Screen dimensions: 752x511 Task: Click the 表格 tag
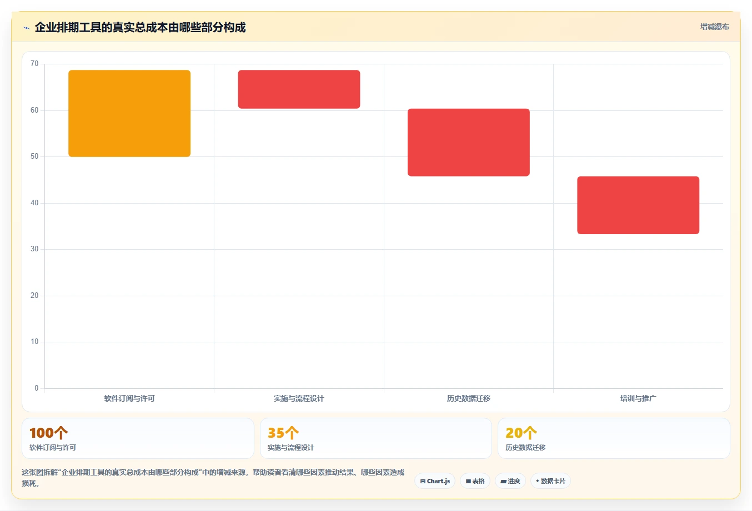pos(475,481)
